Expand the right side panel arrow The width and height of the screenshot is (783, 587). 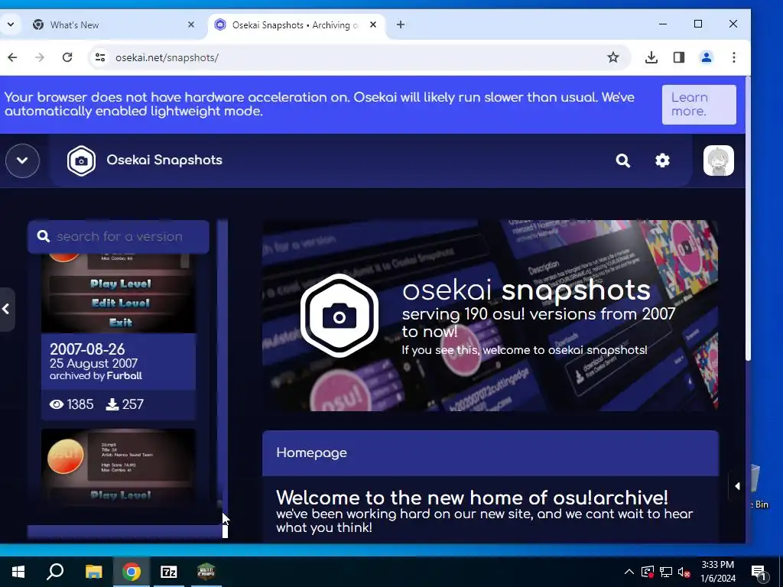(x=737, y=485)
